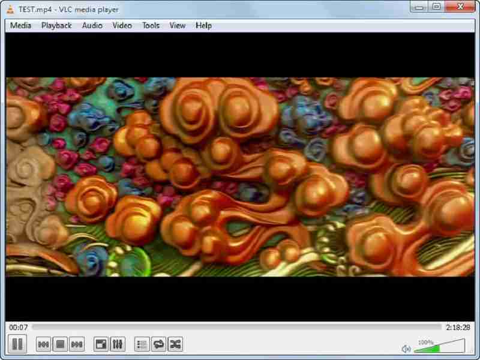Open the Audio menu
Viewport: 480px width, 360px height.
click(x=91, y=25)
